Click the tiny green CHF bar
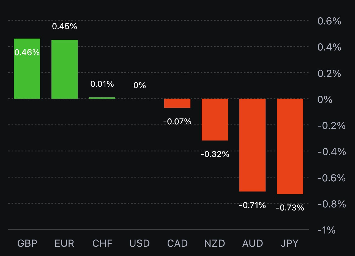This screenshot has height=256, width=355. tap(102, 98)
